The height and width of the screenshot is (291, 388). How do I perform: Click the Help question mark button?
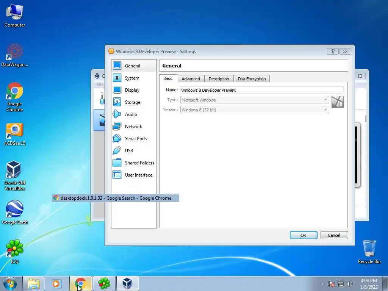(333, 51)
